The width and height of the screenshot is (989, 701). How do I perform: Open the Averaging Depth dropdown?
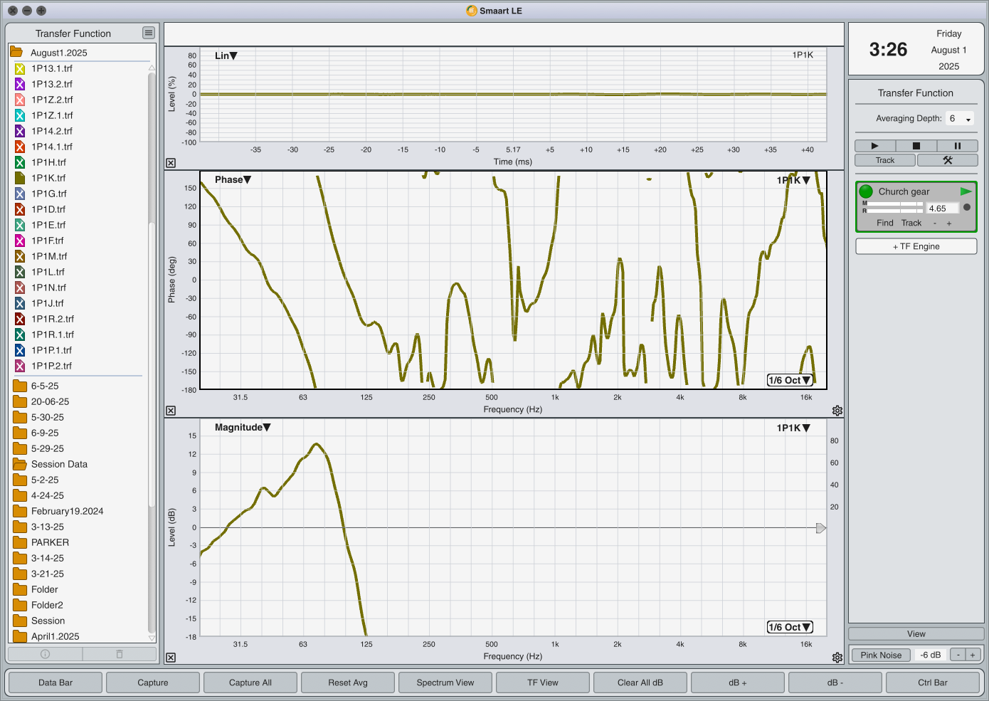pos(961,119)
